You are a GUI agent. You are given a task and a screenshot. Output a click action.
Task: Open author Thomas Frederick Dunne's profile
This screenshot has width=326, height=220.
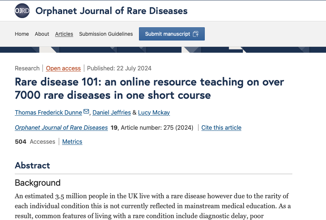click(x=48, y=112)
